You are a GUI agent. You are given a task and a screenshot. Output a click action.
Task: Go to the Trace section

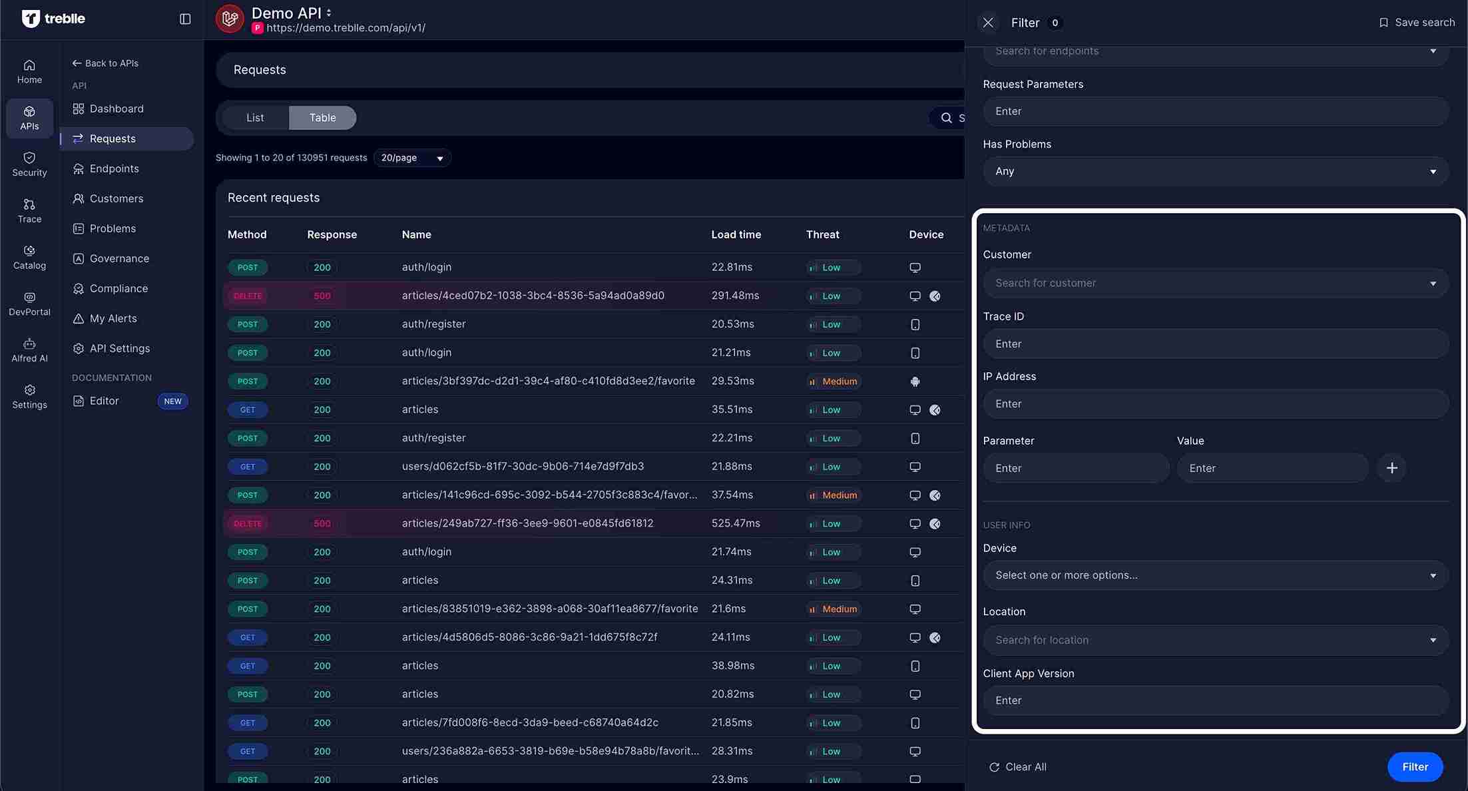(x=29, y=210)
